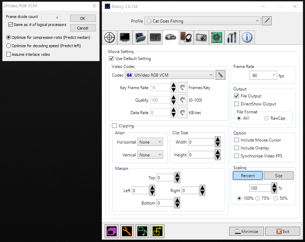
Task: Enable Include Overlay option
Action: tap(236, 148)
